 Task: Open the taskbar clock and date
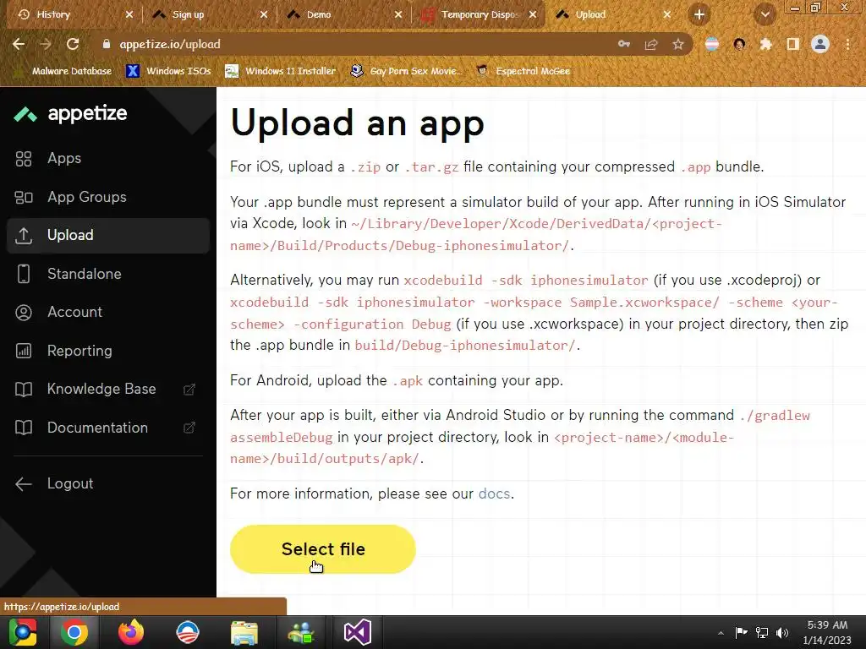click(827, 632)
